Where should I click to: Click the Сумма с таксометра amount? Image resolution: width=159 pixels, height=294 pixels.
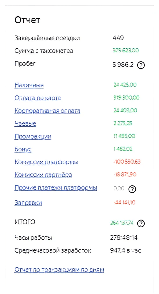click(126, 50)
